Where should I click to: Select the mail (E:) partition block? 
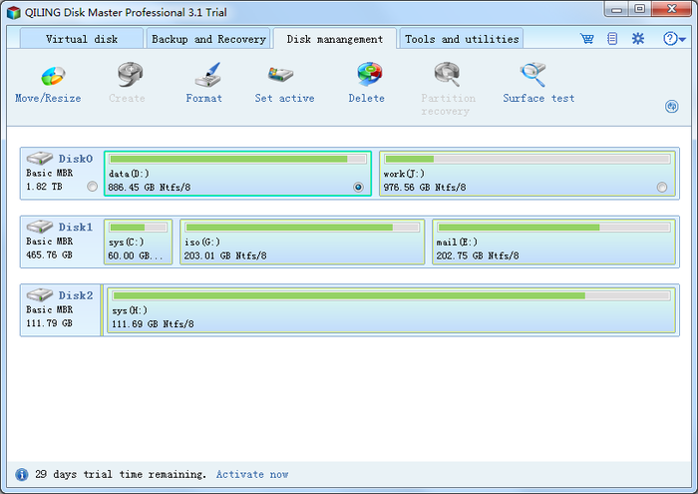553,242
